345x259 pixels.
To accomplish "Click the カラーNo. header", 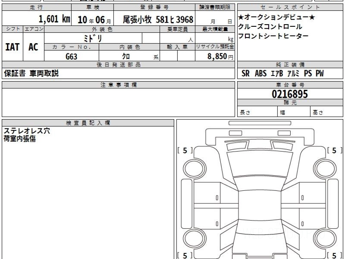I will point(72,47).
